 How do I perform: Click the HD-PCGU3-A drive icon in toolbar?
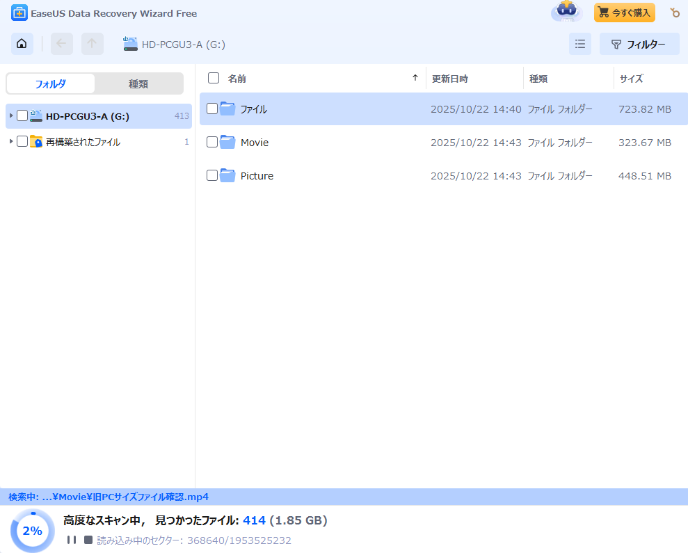coord(131,44)
